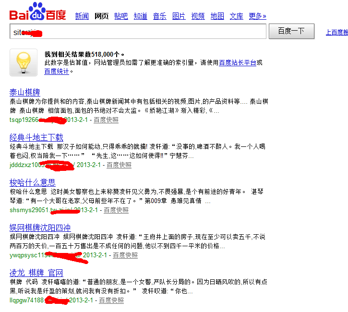Screen dimensions: 348x312
Task: Open the 梭哈什么意思 result title
Action: 33,182
